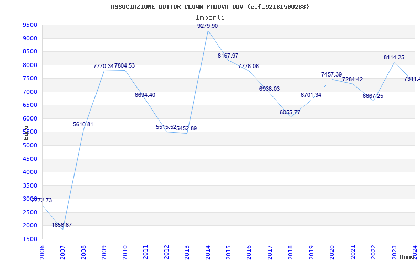Click on the 6694.40 label

pos(145,95)
